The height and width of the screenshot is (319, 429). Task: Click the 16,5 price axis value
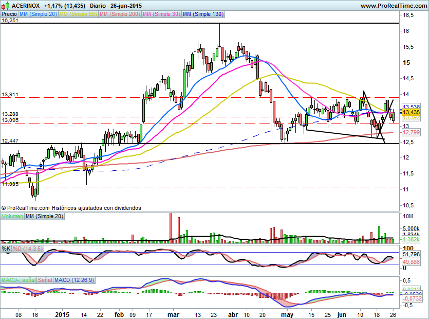coord(408,15)
